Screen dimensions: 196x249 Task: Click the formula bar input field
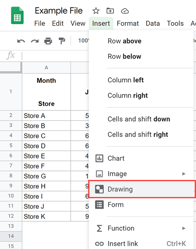tap(55, 56)
